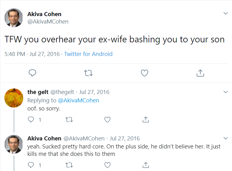The height and width of the screenshot is (171, 232).
Task: Like the main tweet about ex-wife bashing
Action: 145,73
